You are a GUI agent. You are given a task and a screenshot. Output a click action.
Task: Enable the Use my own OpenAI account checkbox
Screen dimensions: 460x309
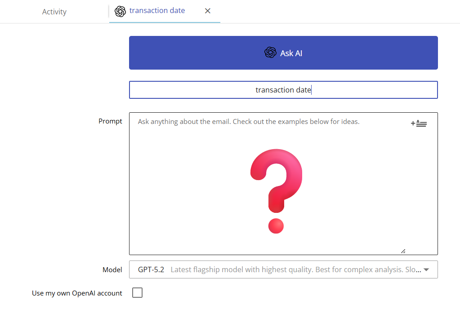tap(137, 292)
